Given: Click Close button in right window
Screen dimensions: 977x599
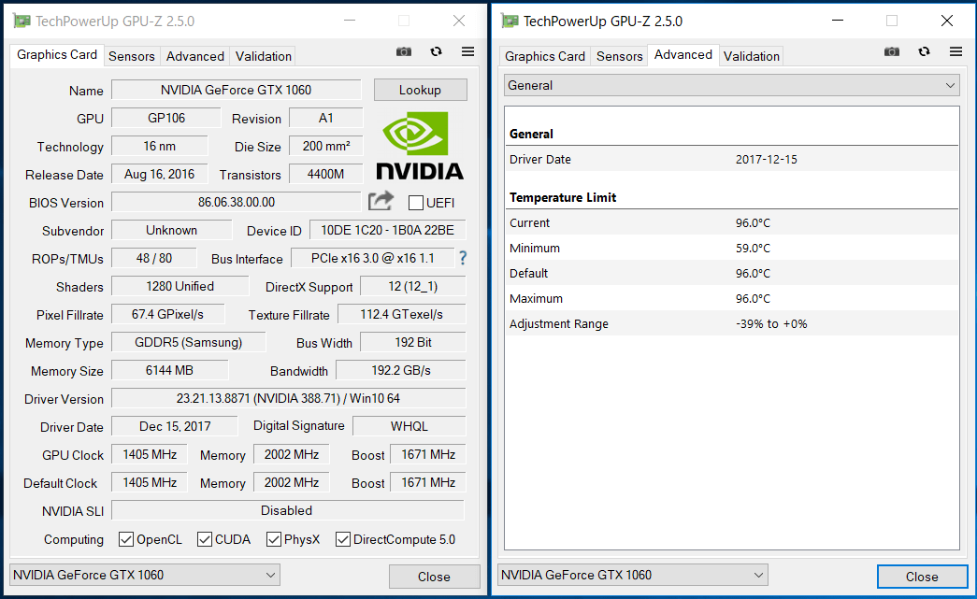Looking at the screenshot, I should pos(922,577).
